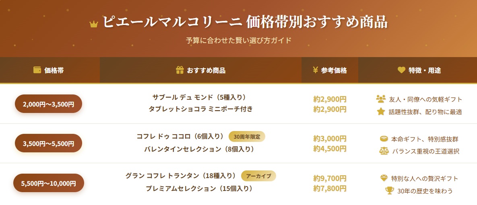This screenshot has height=205, width=477.
Task: Click the crown icon beside the title
Action: 94,24
